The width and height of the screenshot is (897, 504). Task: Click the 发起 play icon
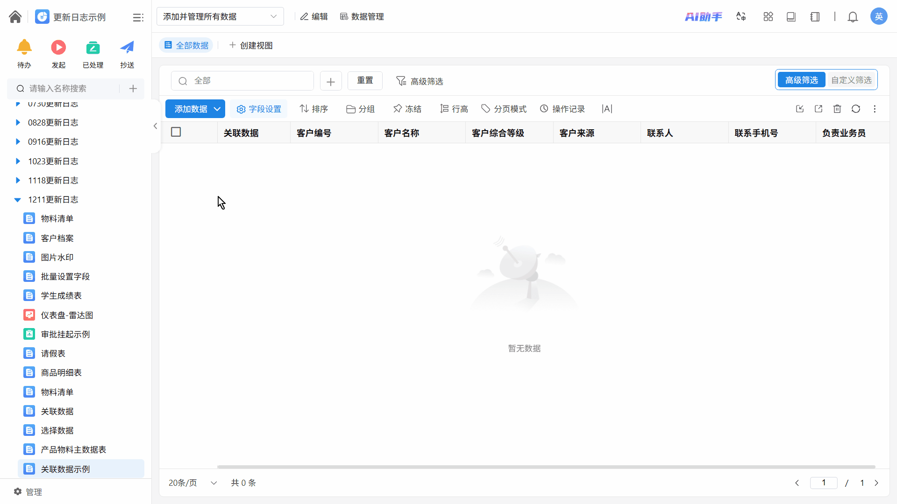coord(58,48)
